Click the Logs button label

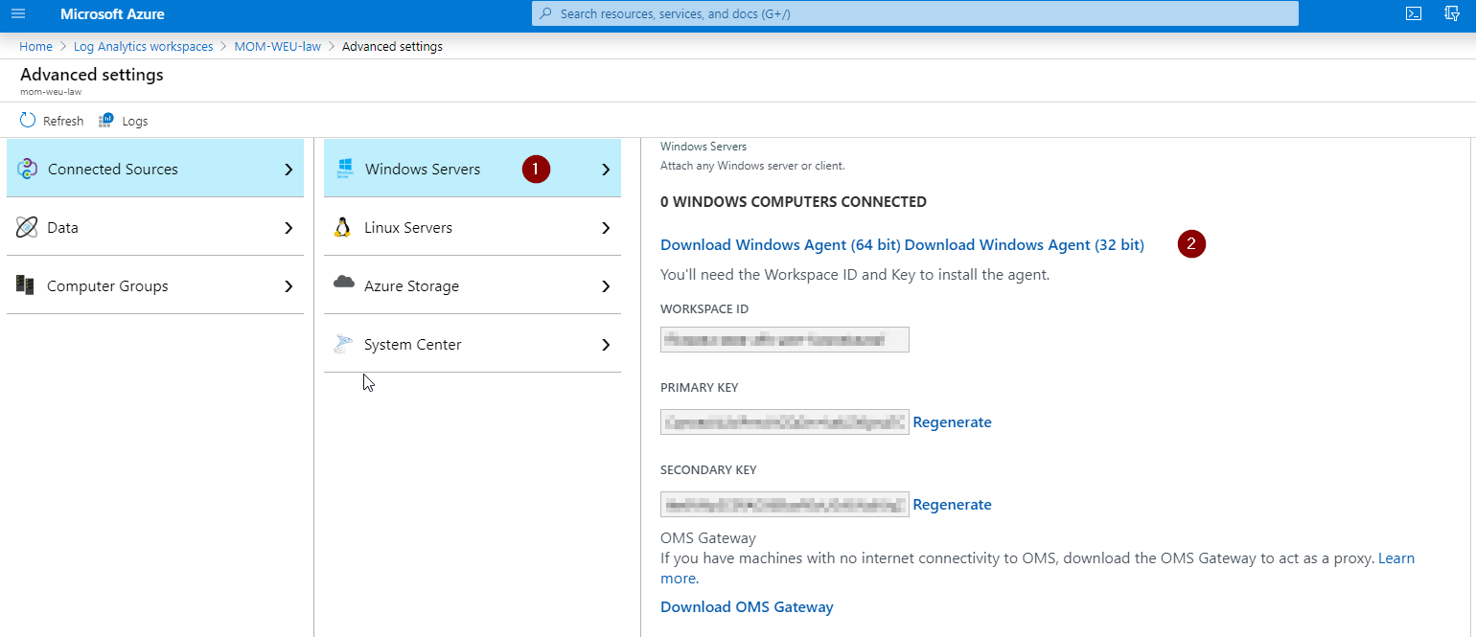click(x=135, y=122)
